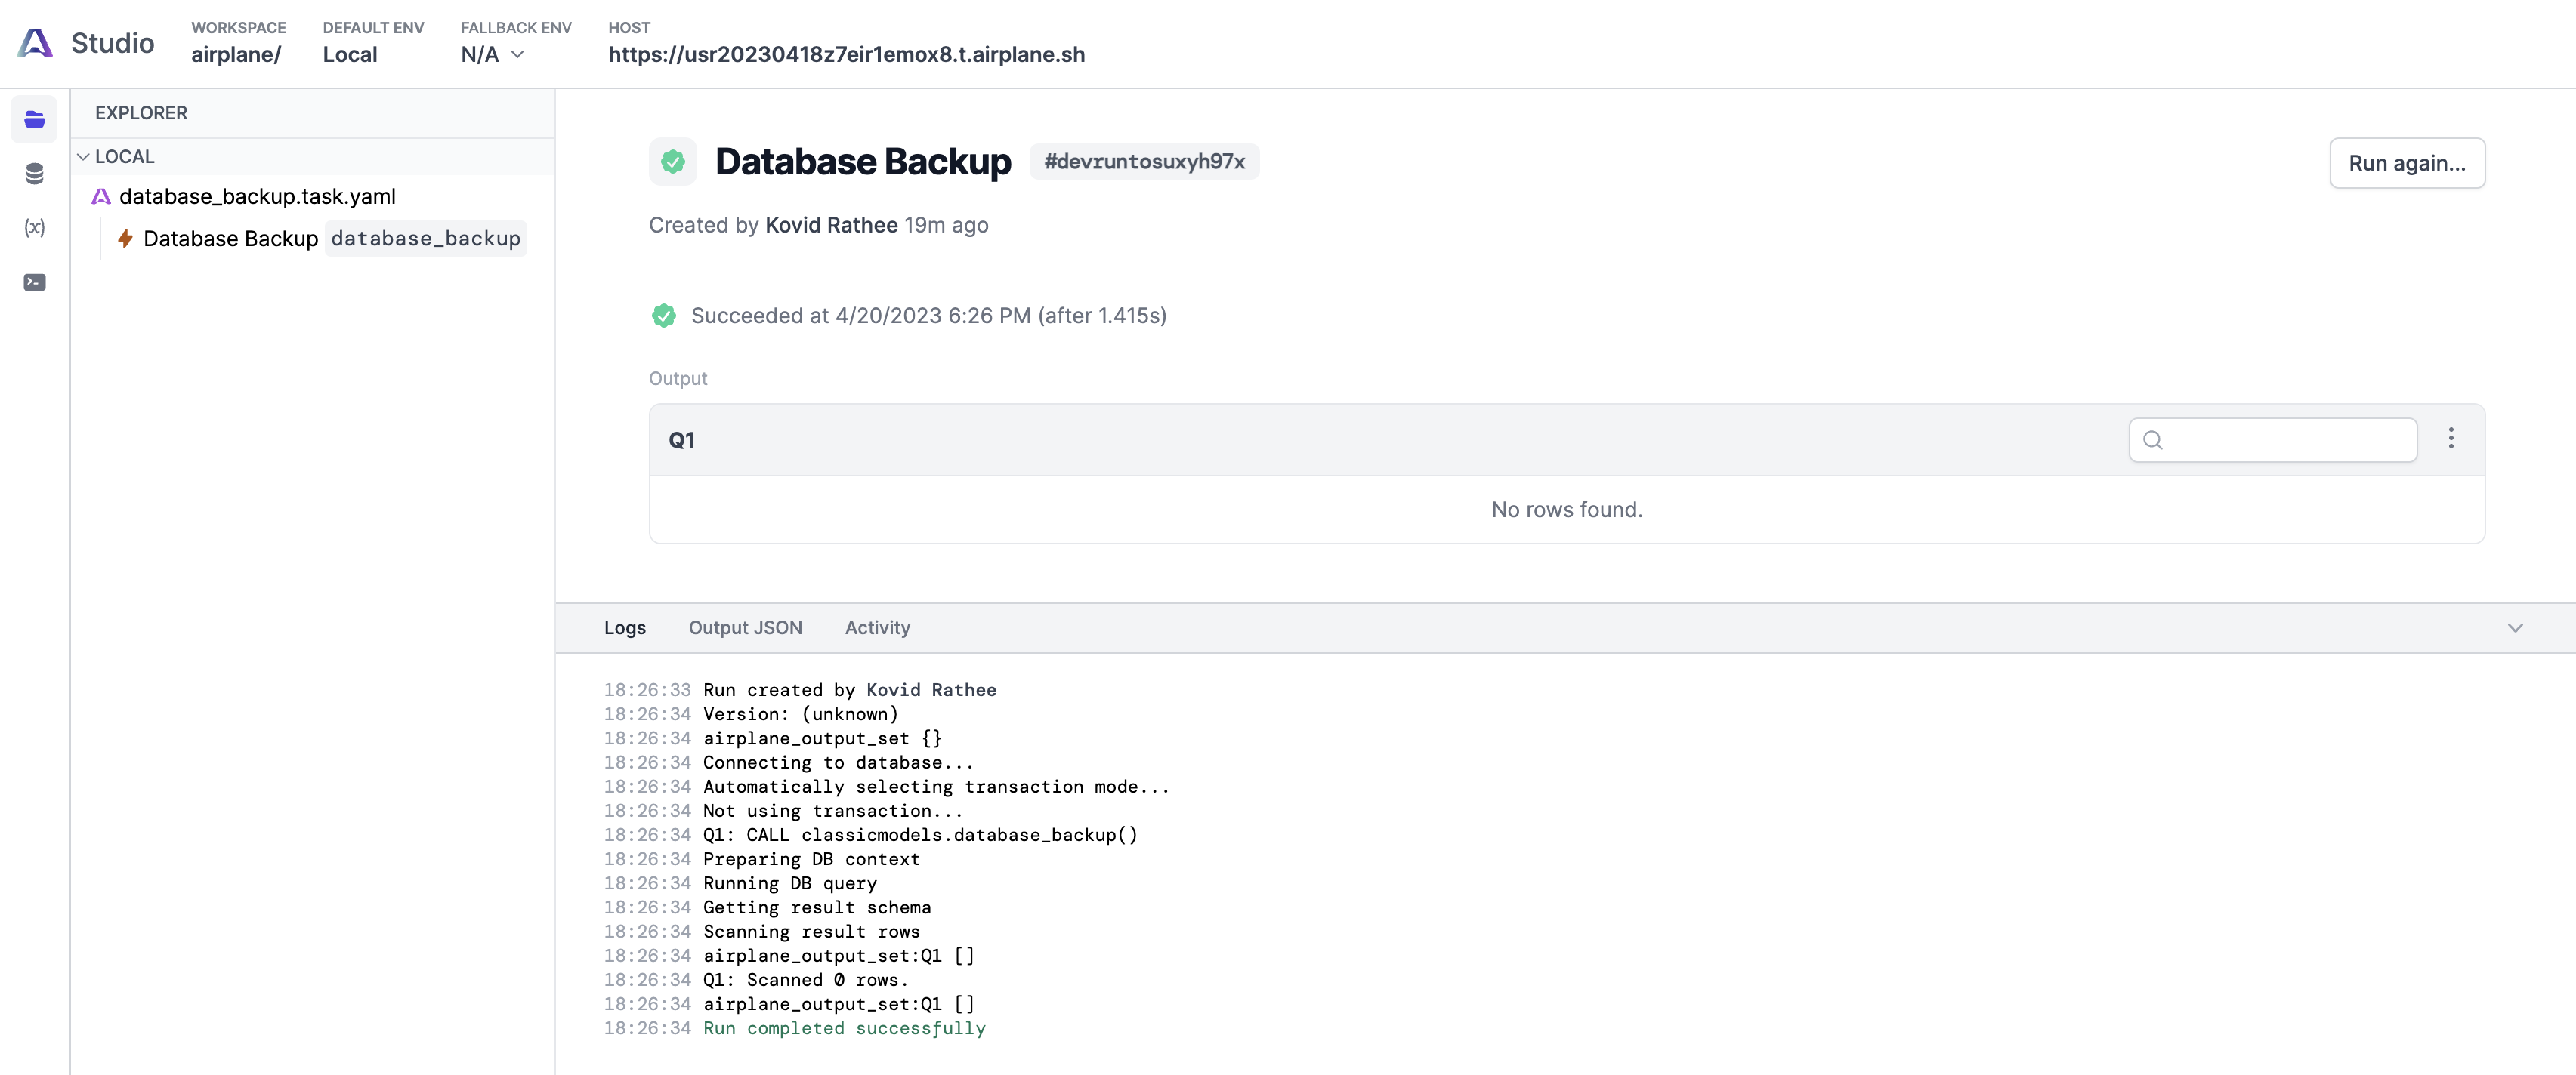
Task: Open the database resources sidebar icon
Action: [34, 174]
